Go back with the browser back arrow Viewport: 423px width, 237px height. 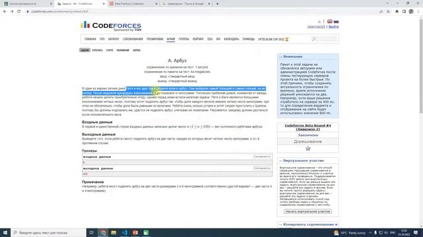(5, 12)
